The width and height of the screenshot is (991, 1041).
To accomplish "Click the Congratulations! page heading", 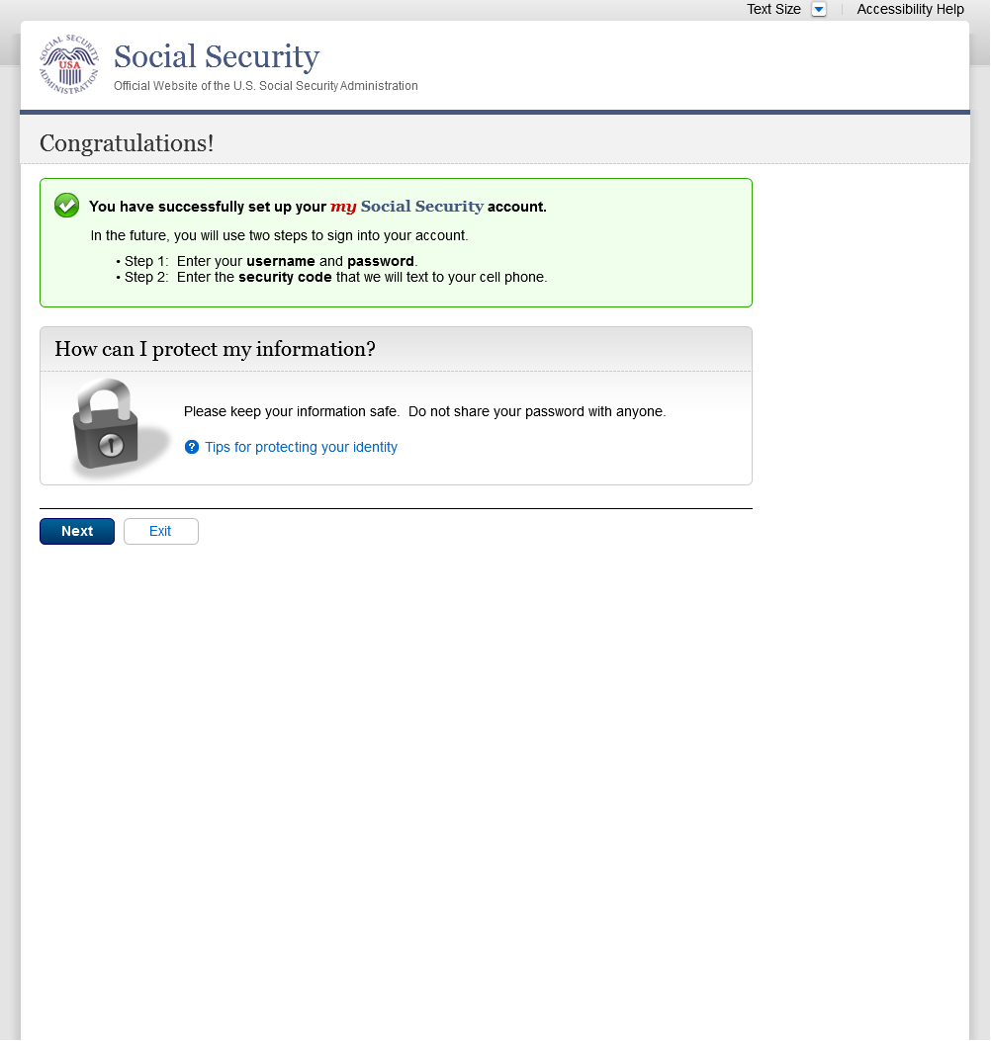I will pos(127,143).
